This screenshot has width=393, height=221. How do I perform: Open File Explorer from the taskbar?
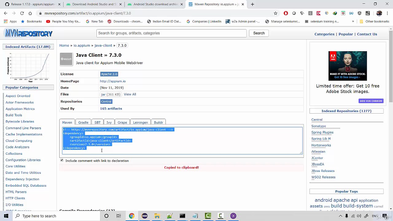(157, 216)
